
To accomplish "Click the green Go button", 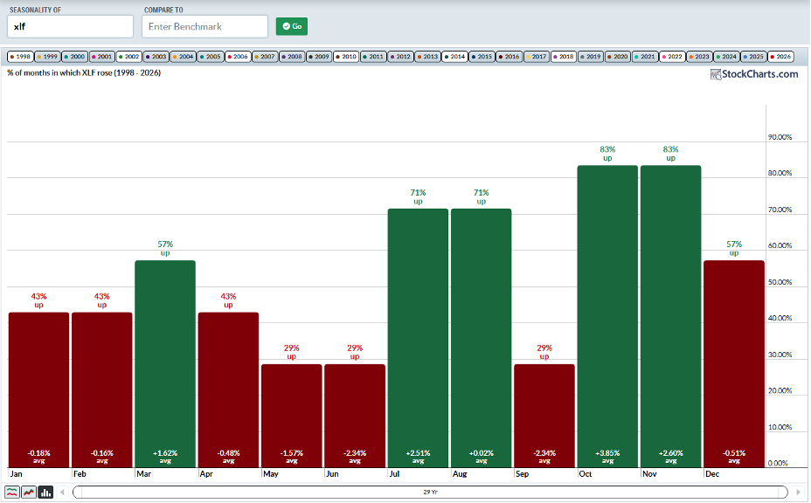I will tap(292, 26).
